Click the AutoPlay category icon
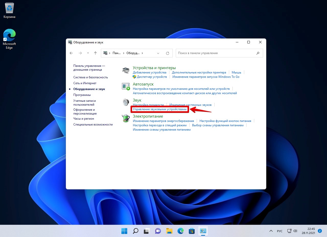This screenshot has width=327, height=237. (x=126, y=86)
